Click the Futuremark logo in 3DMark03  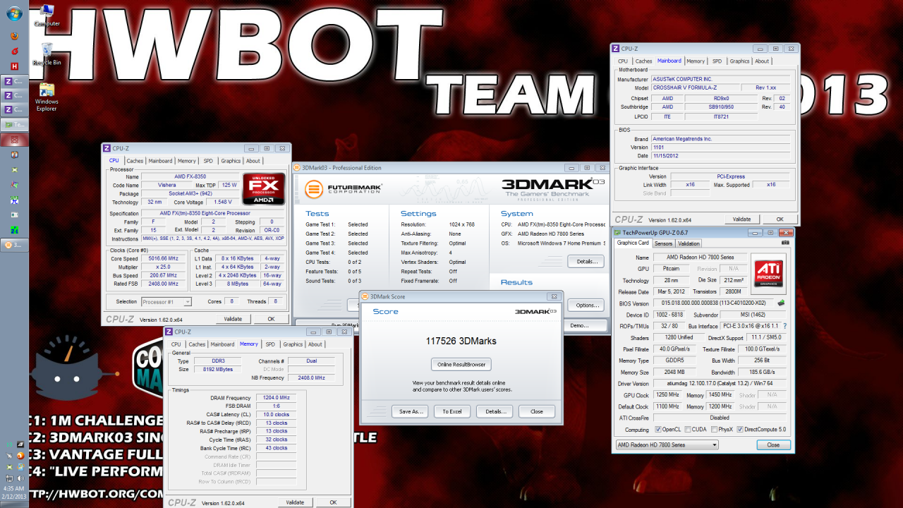pos(344,189)
